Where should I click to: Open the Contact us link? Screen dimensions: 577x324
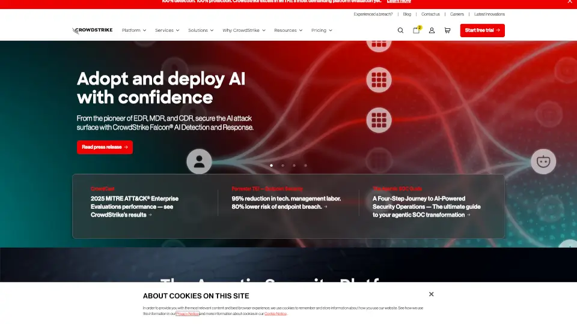pyautogui.click(x=430, y=14)
